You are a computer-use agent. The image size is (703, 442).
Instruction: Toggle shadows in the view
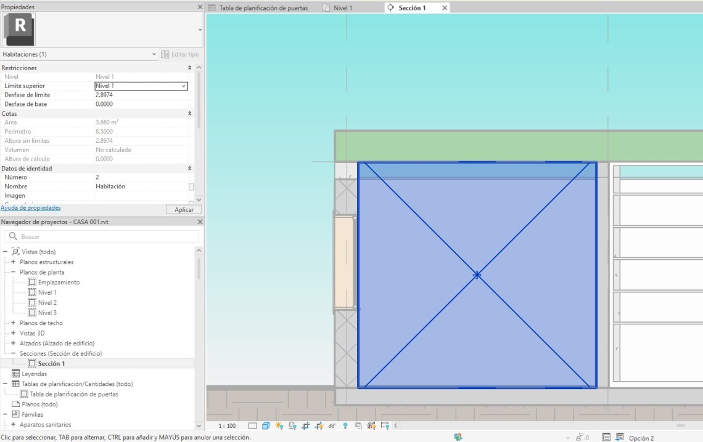292,425
